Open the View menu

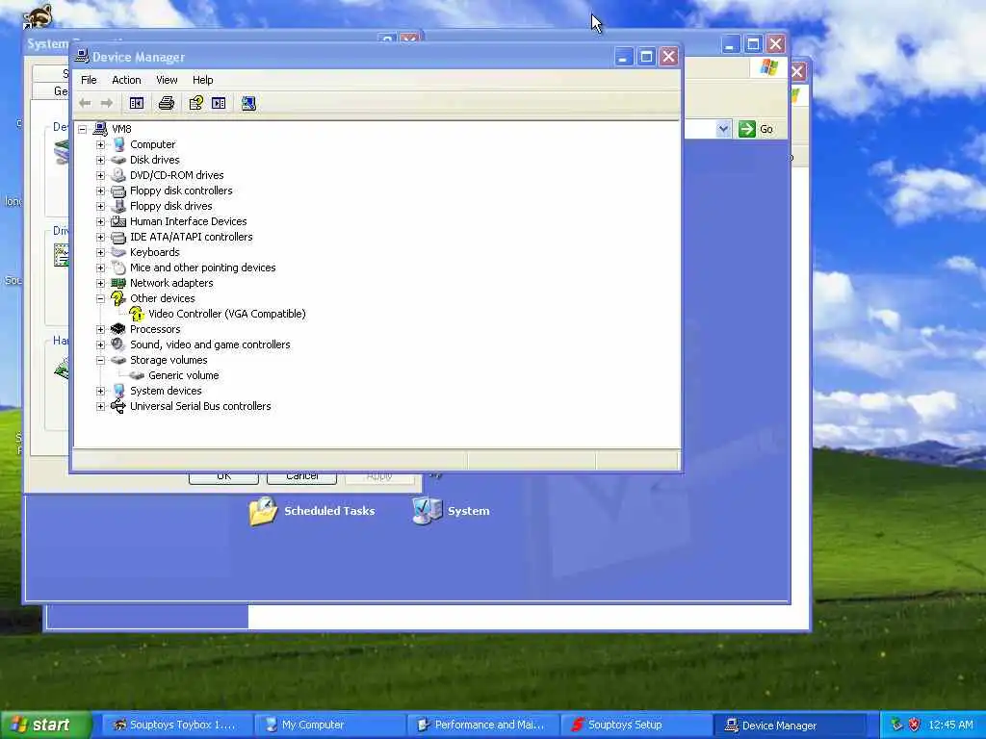[x=167, y=80]
